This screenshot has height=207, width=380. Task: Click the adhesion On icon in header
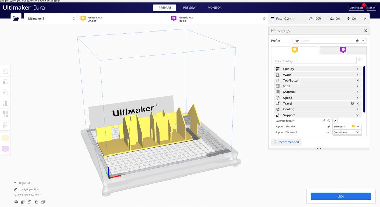pos(348,18)
